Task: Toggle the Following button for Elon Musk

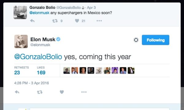Action: click(x=155, y=40)
